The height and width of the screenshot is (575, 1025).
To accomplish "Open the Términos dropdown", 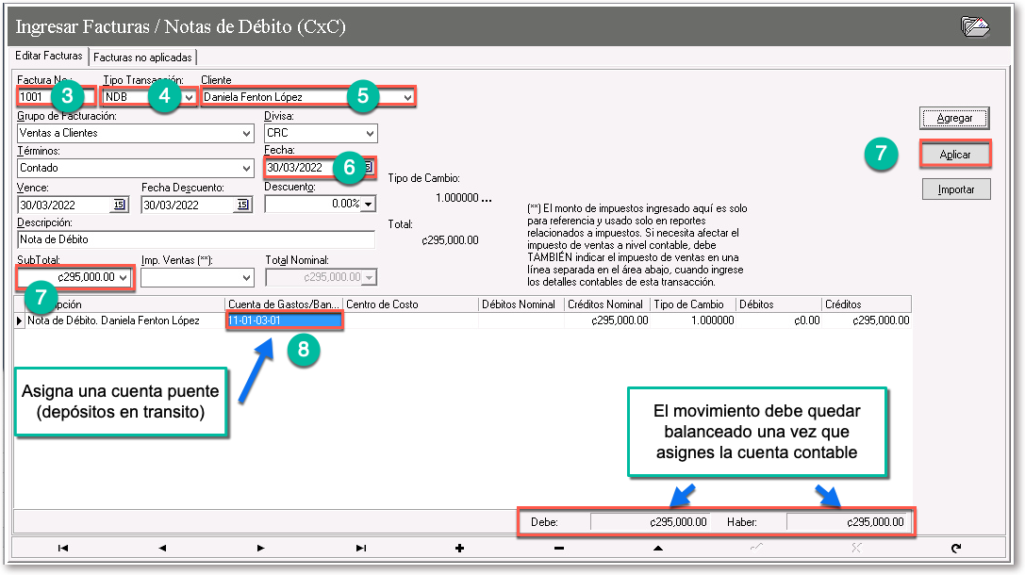I will pyautogui.click(x=246, y=168).
